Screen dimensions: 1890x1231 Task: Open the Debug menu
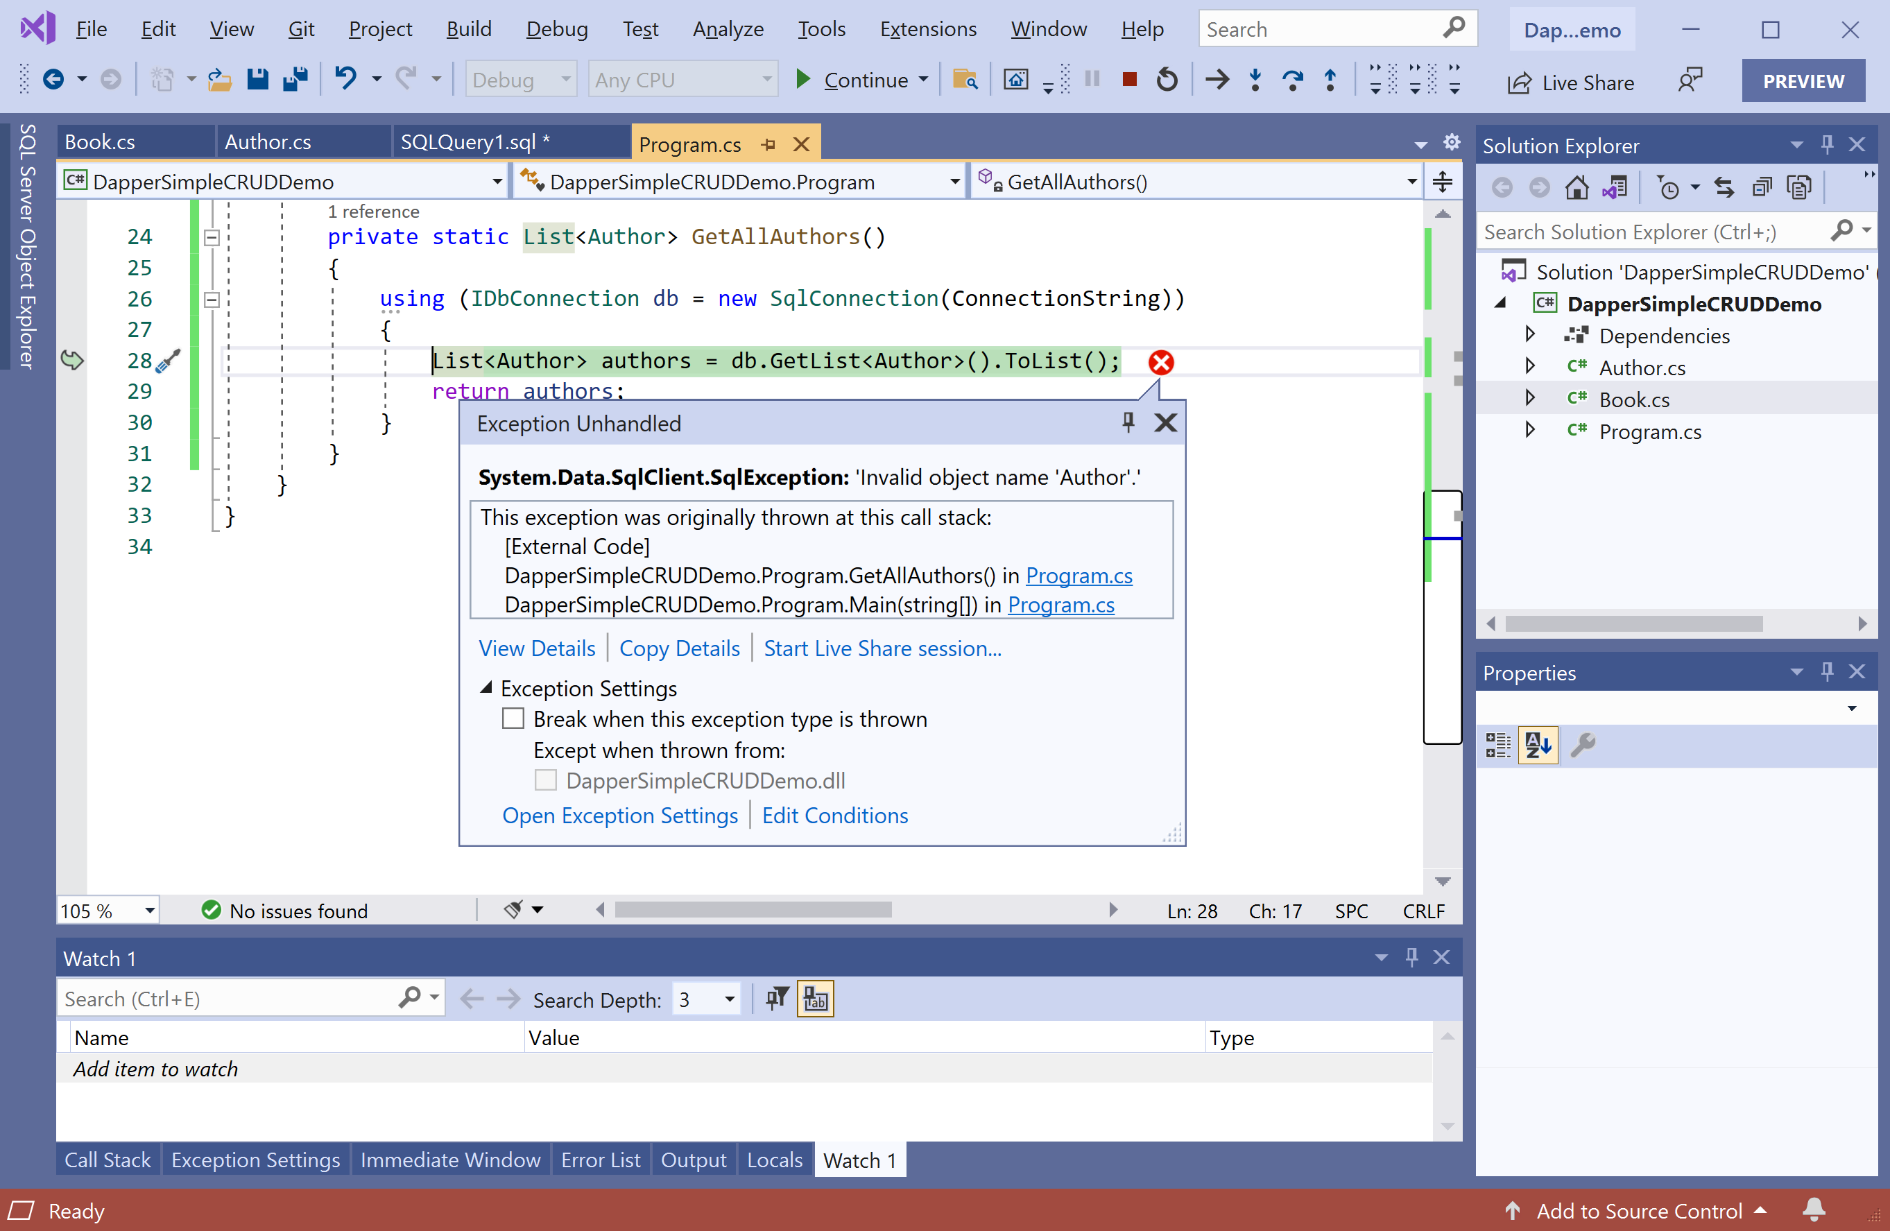coord(557,29)
